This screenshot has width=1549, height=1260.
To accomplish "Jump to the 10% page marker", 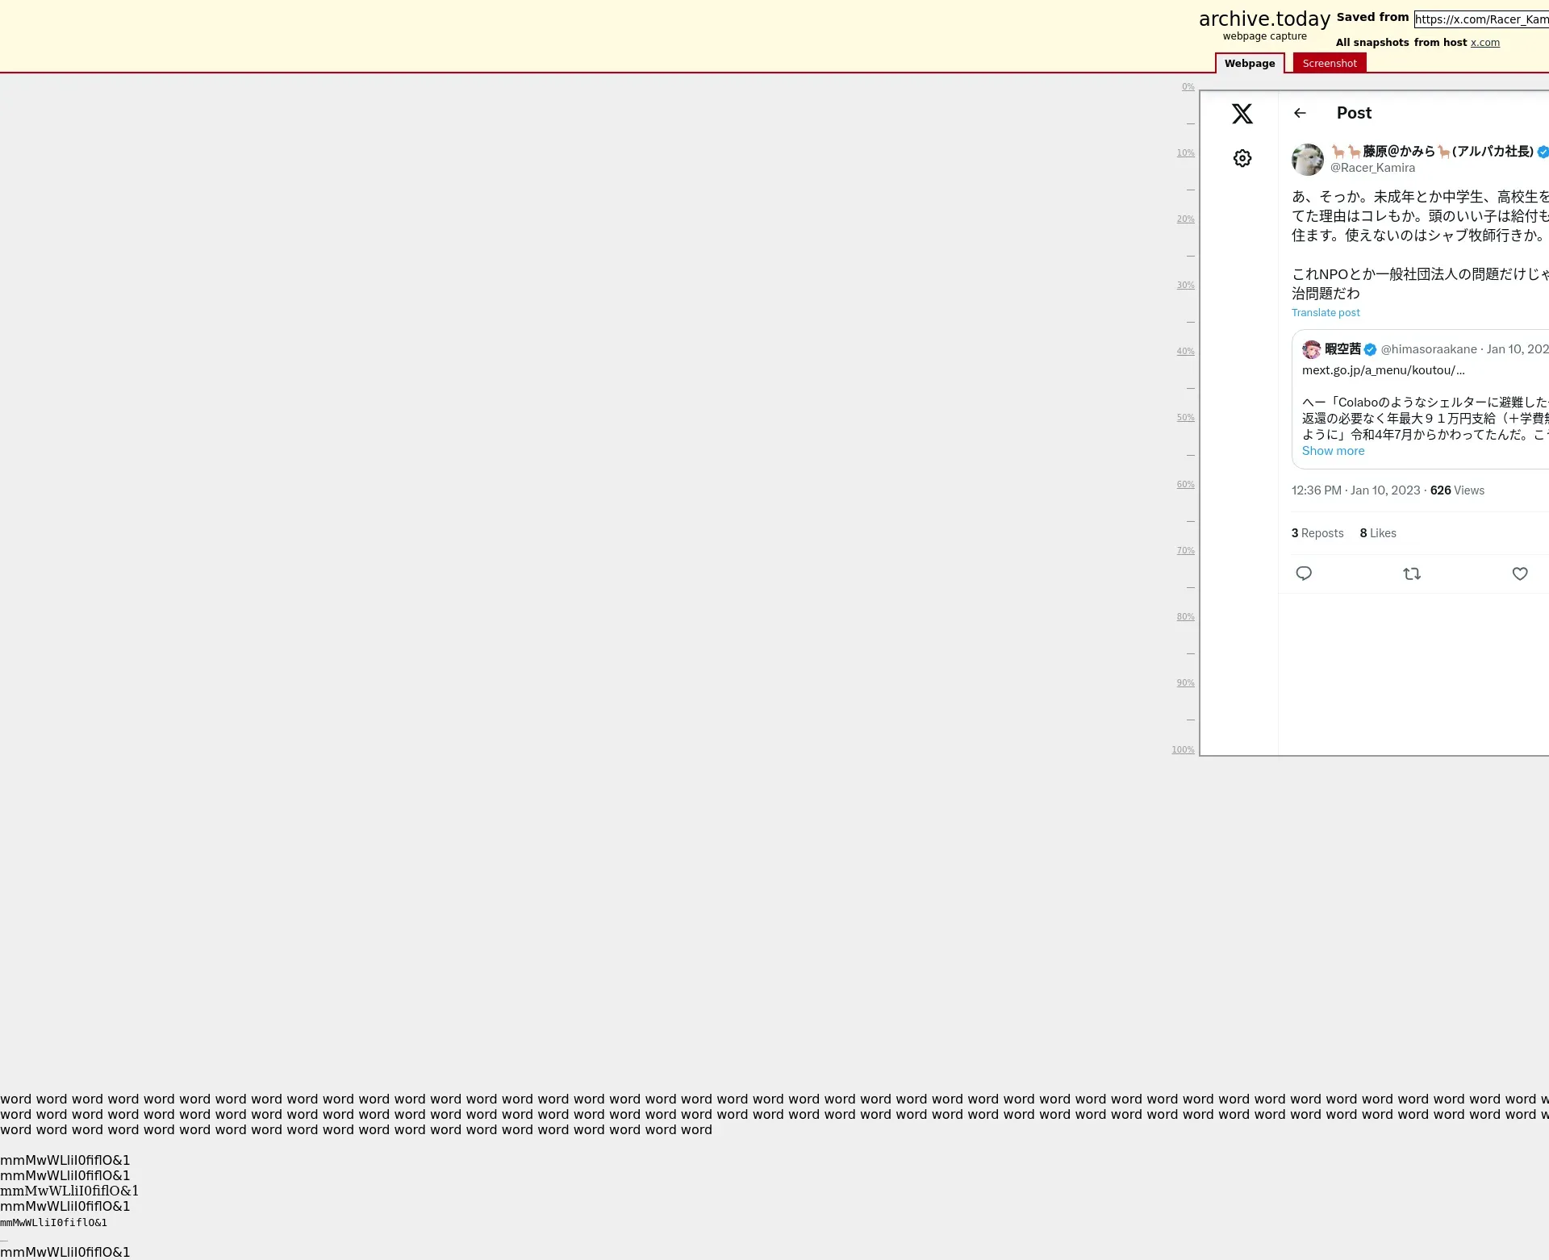I will pos(1185,152).
